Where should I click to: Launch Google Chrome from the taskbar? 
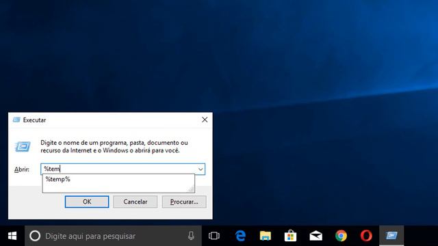341,236
